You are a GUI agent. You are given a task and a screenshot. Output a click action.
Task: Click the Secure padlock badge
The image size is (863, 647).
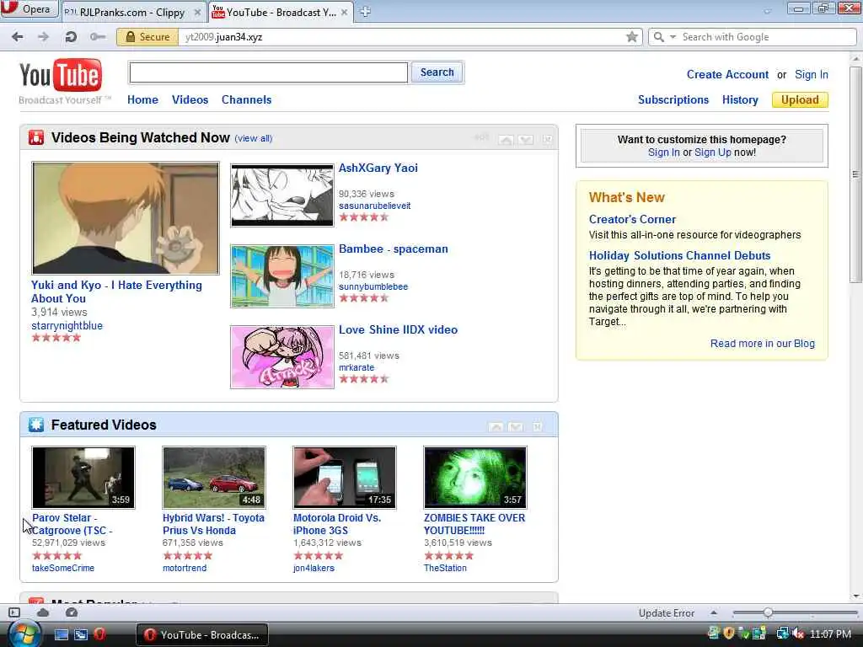click(x=147, y=37)
